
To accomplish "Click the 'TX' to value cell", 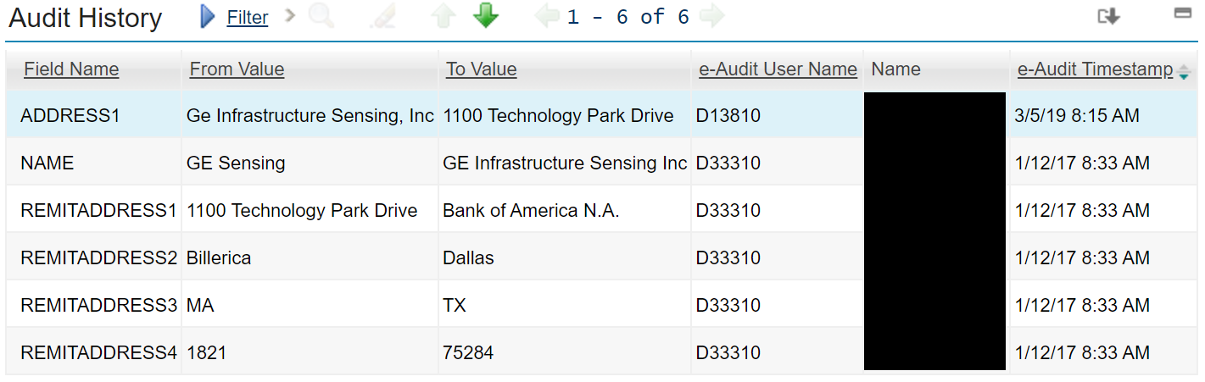I will [x=455, y=305].
